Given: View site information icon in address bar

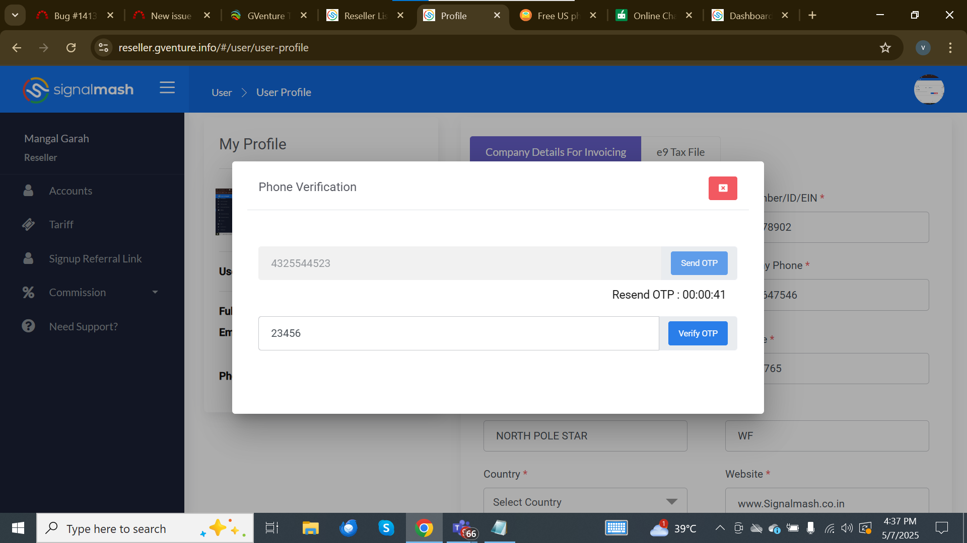Looking at the screenshot, I should pyautogui.click(x=103, y=48).
